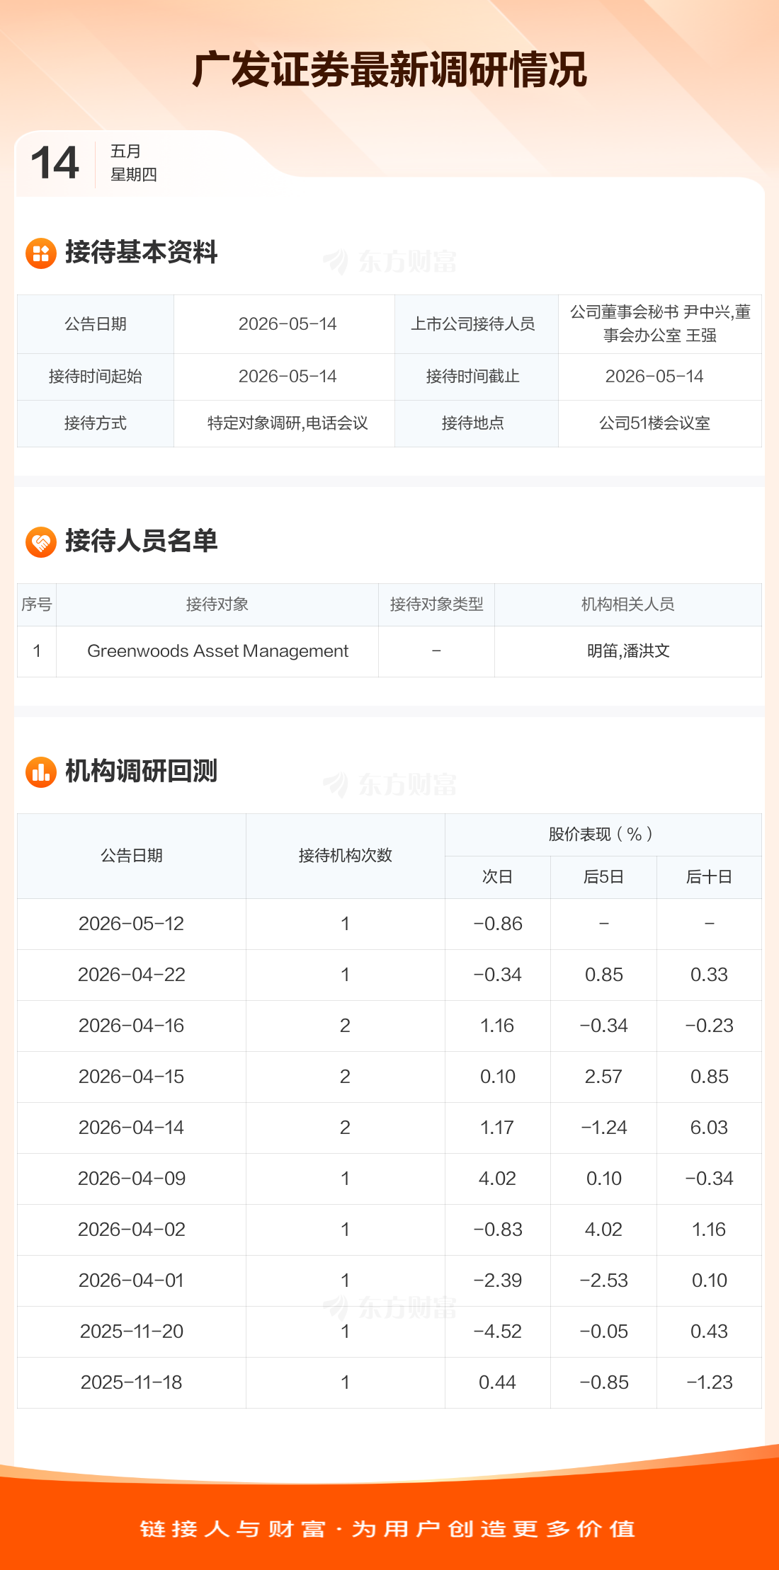Click the 东方财富 watermark logo near 机构调研回测
This screenshot has height=1570, width=779.
[x=390, y=784]
